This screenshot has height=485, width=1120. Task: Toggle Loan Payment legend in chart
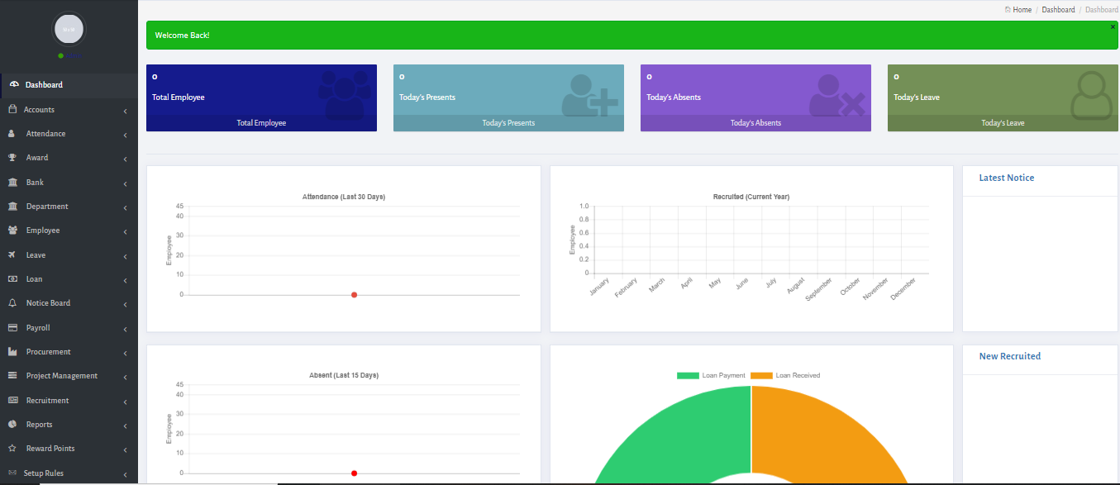pos(711,376)
